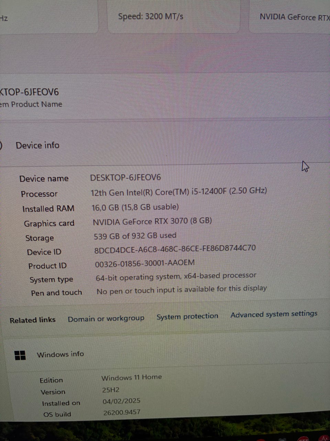This screenshot has height=441, width=330.
Task: Select processor value 12th Gen Intel Core i5-12400F
Action: (x=179, y=192)
